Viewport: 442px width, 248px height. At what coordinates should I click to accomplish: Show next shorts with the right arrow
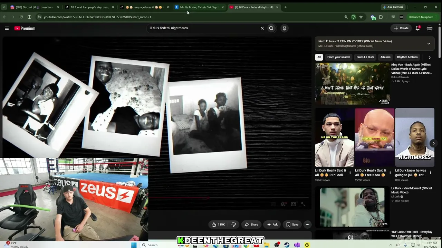[x=434, y=143]
